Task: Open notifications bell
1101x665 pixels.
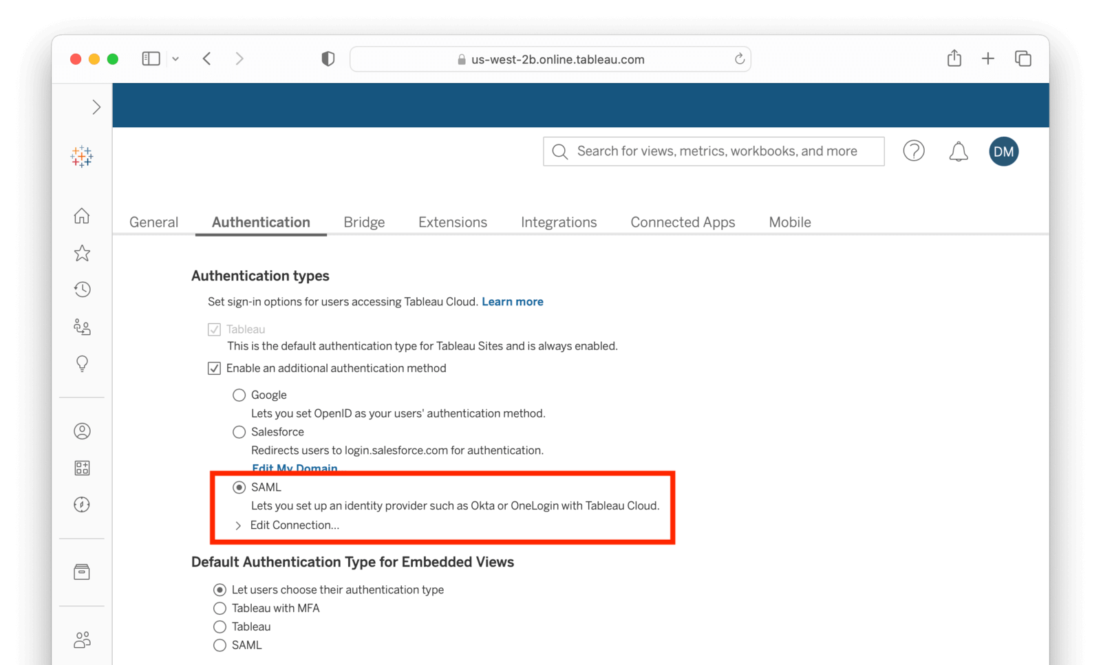Action: 959,151
